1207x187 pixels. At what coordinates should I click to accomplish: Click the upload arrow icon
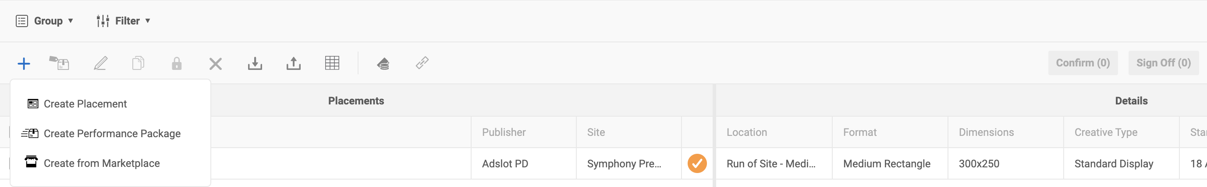coord(294,63)
